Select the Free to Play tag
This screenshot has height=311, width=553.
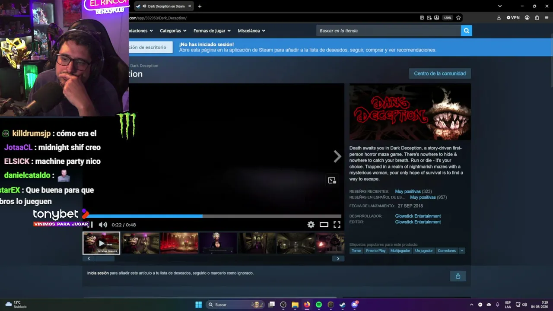[x=376, y=251]
